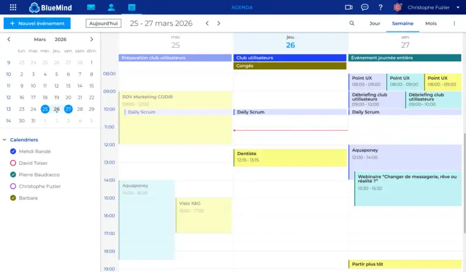Open Préparation club utilisateurs all-day event
Screen dimensions: 466x272
175,58
